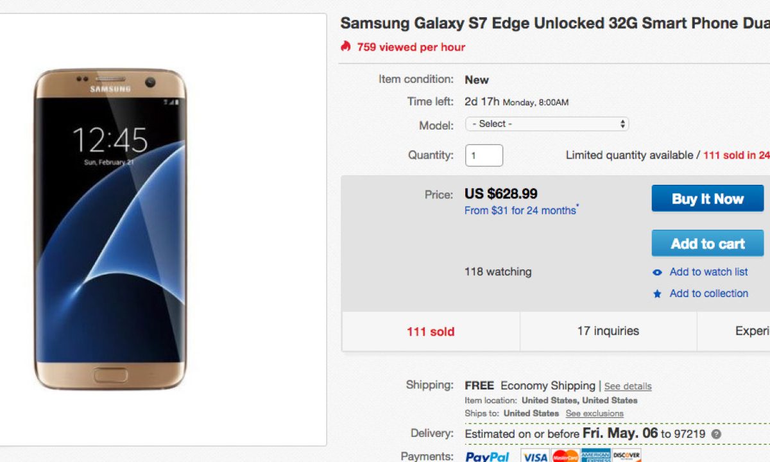Click the Add to cart button

(708, 243)
